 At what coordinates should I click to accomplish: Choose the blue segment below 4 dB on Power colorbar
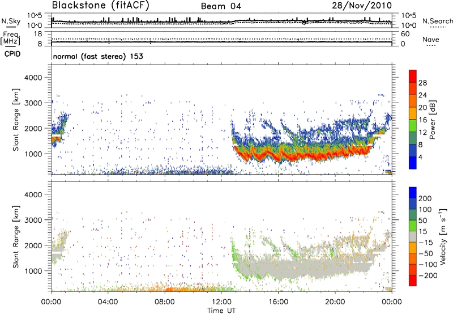pyautogui.click(x=413, y=163)
